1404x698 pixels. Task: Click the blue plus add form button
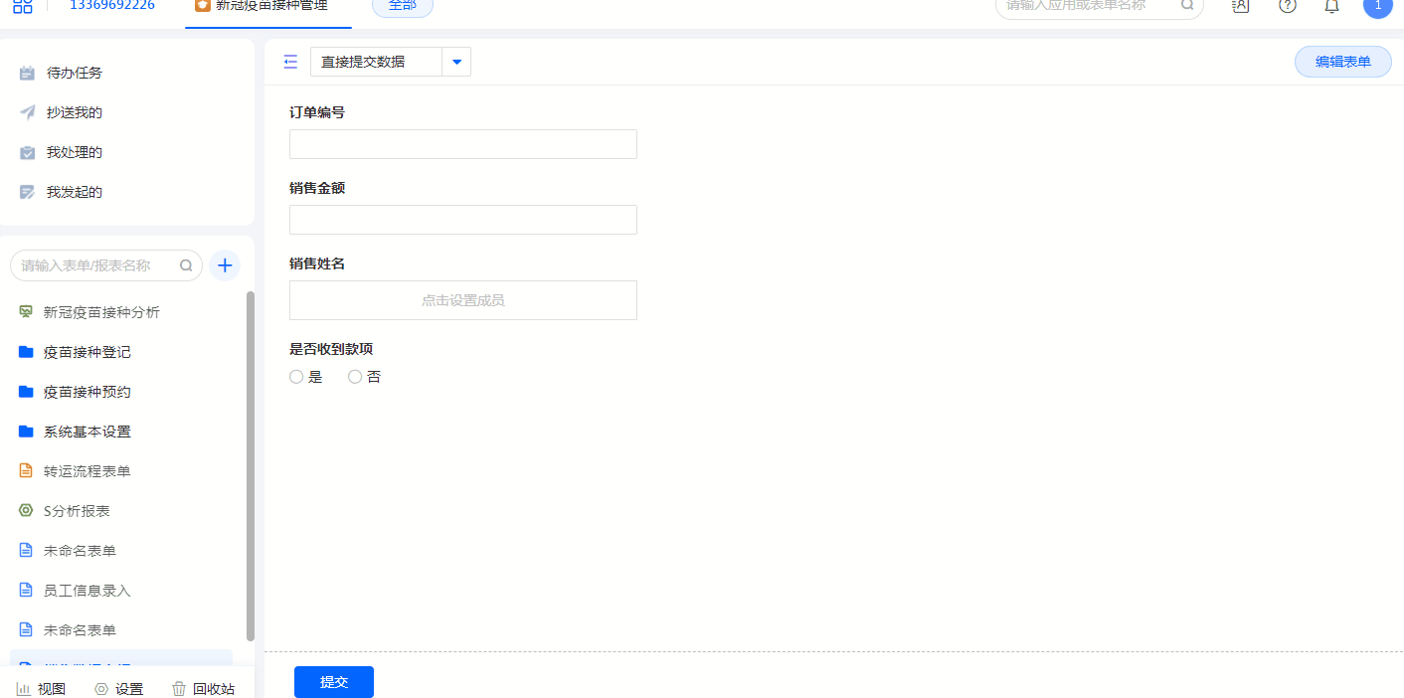coord(225,265)
